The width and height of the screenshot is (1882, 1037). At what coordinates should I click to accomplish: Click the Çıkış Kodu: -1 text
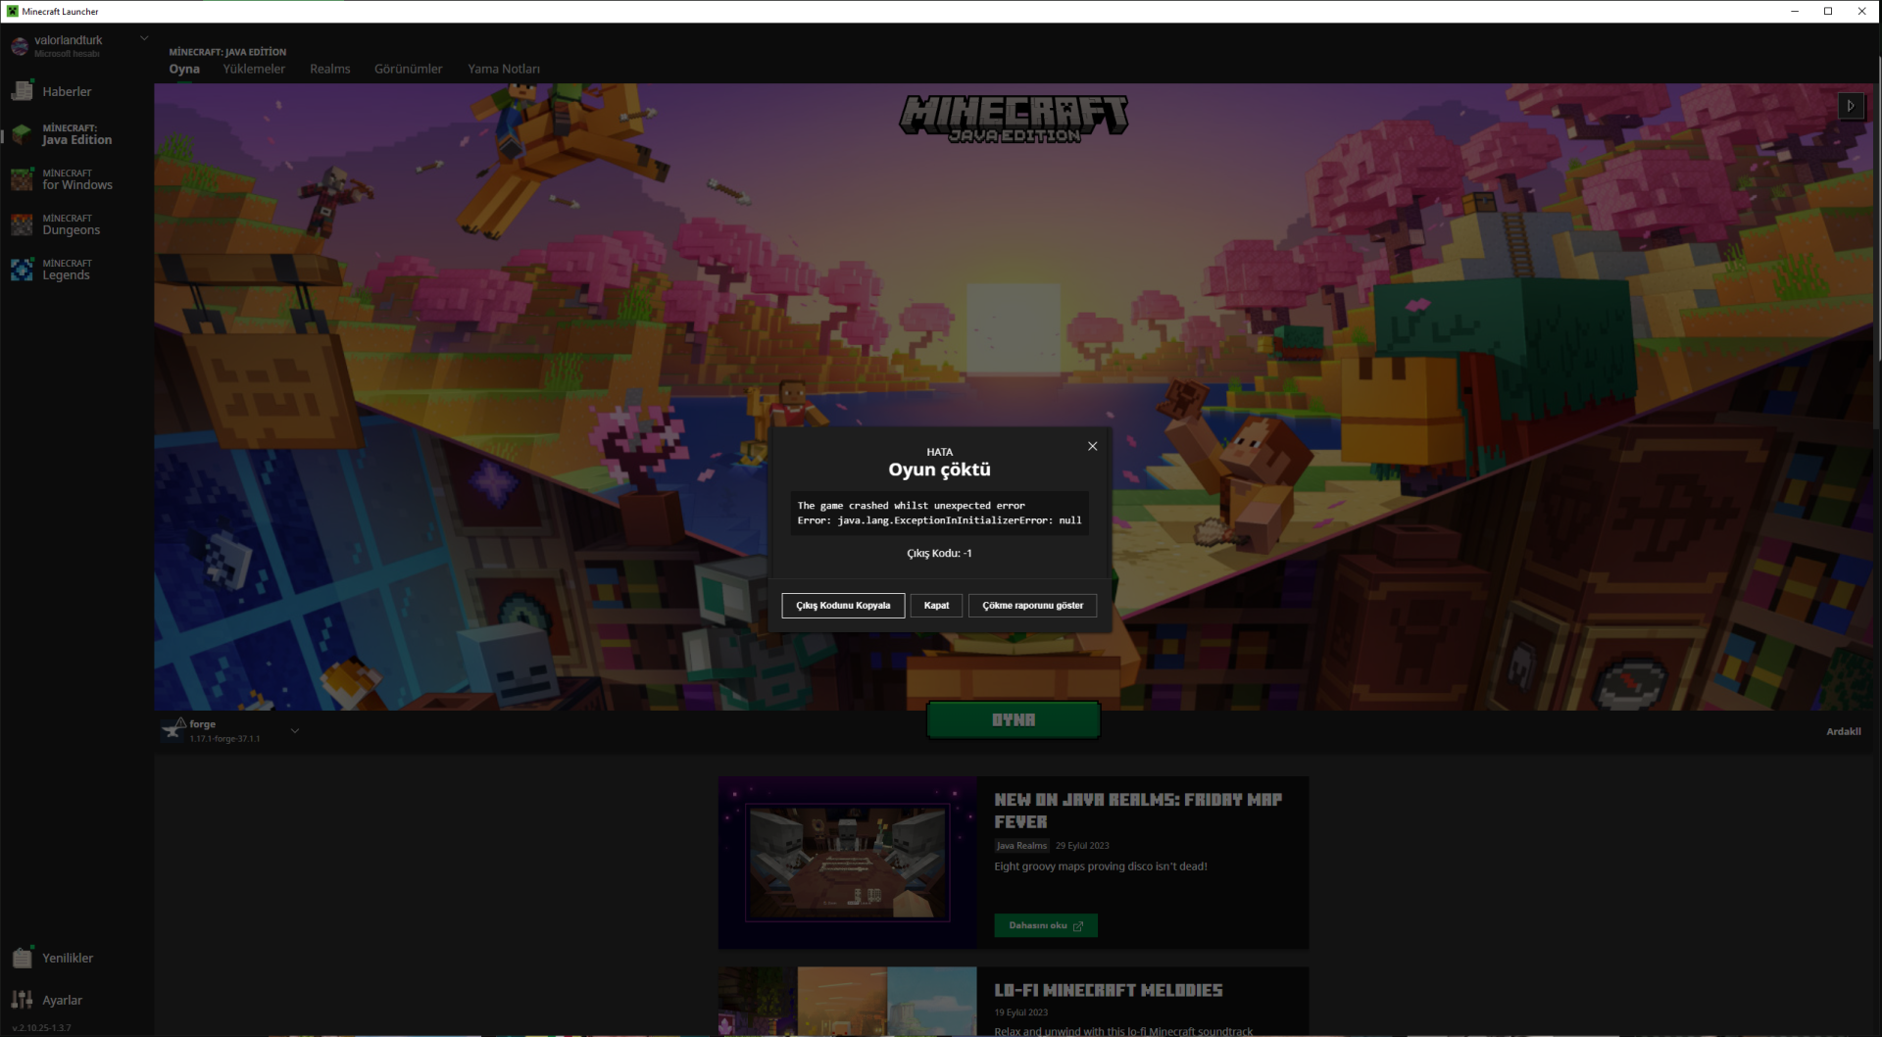(x=939, y=553)
